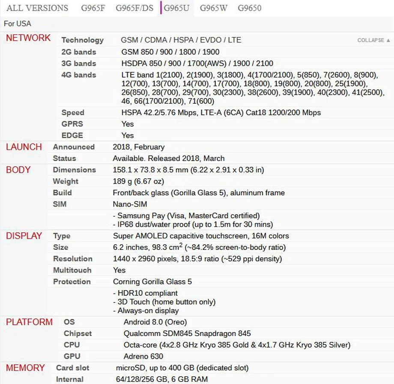Click the 'HDR10 compliant' line
This screenshot has height=384, width=394.
click(145, 293)
